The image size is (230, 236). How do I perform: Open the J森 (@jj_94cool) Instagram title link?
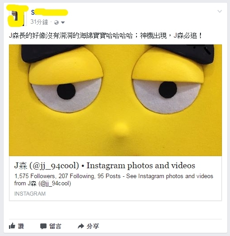pos(105,166)
